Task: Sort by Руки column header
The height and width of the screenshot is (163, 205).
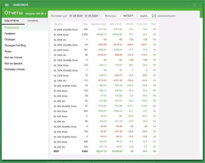Action: pos(85,24)
